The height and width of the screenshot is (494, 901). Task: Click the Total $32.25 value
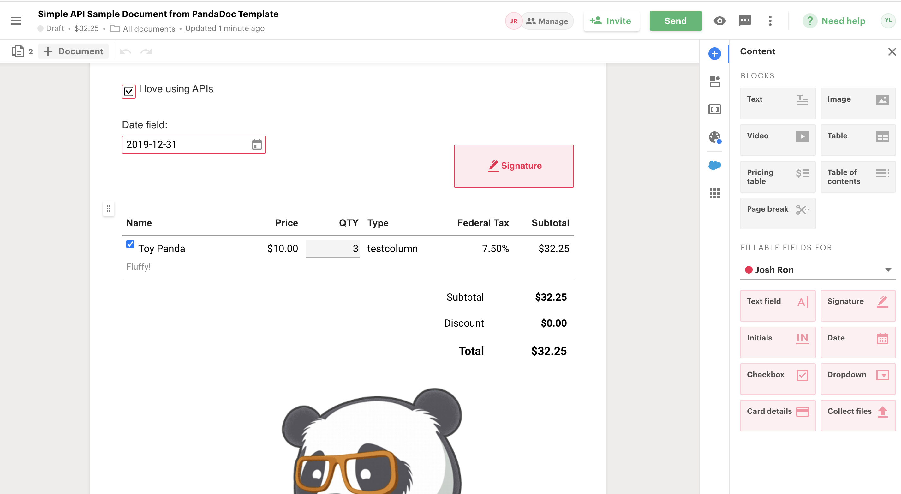pos(549,351)
